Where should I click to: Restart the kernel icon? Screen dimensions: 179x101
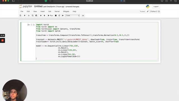coord(59,16)
